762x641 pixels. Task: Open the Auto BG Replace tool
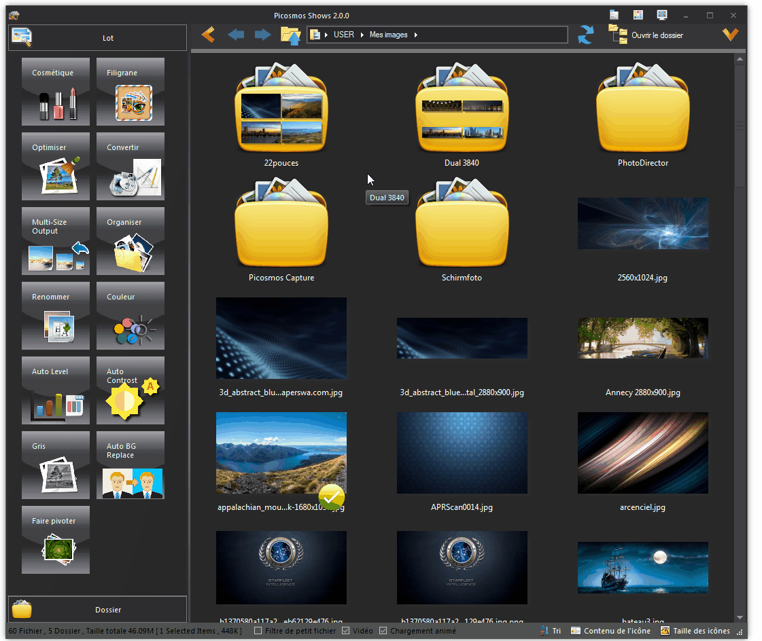pos(131,466)
